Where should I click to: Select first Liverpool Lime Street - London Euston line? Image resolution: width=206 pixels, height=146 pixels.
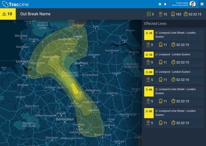174,40
